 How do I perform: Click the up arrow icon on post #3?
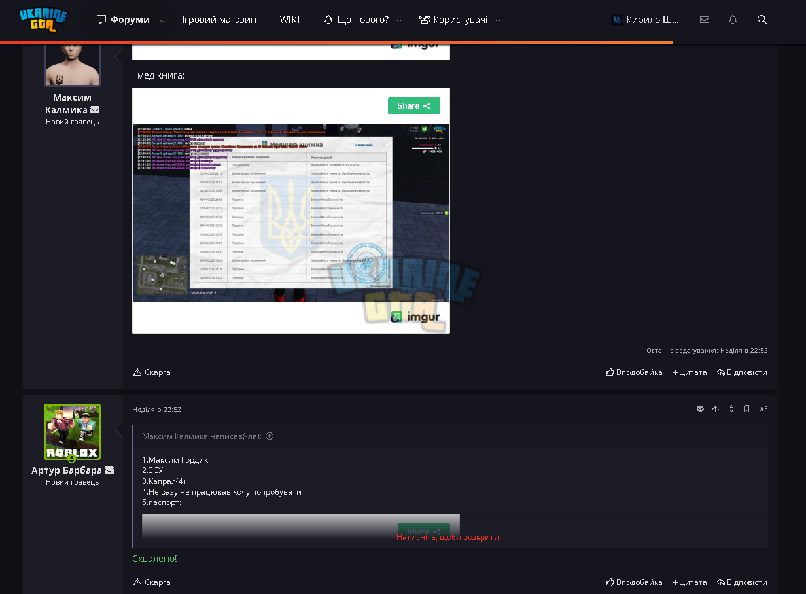point(715,409)
